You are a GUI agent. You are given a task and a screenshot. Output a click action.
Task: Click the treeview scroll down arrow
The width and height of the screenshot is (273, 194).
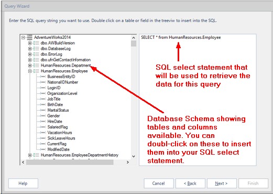[x=134, y=156]
